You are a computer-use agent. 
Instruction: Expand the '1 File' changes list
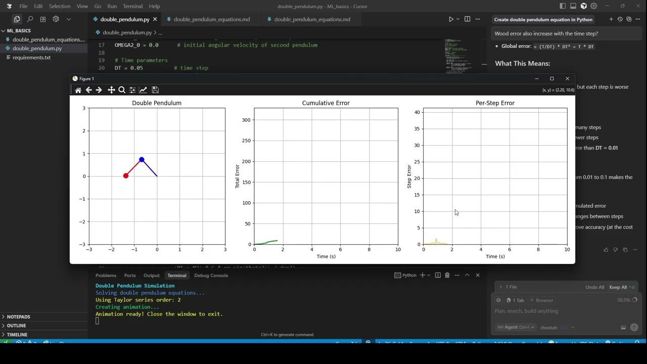[500, 287]
